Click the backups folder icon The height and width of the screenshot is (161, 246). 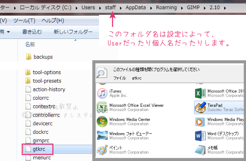coord(28,57)
